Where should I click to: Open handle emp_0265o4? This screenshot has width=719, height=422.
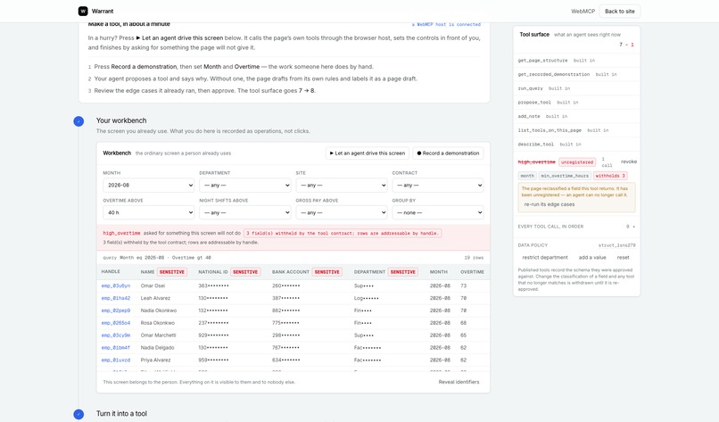(116, 323)
